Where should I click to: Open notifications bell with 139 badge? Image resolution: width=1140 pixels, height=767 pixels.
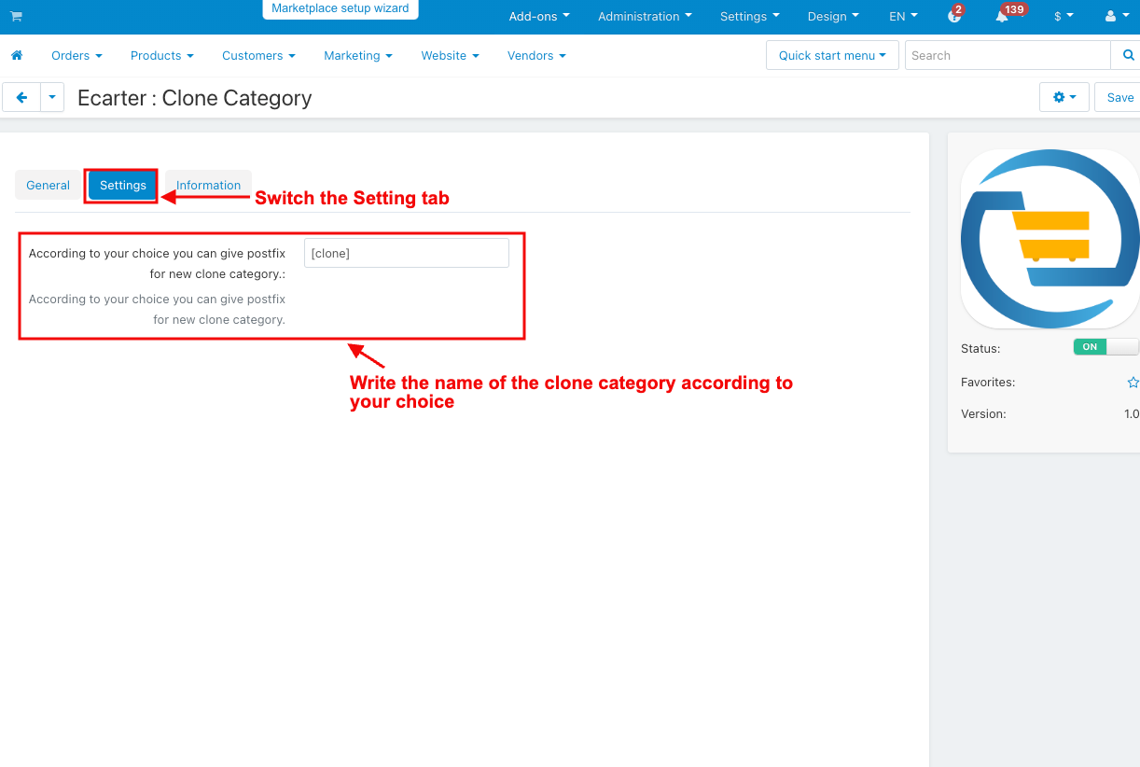click(1003, 16)
